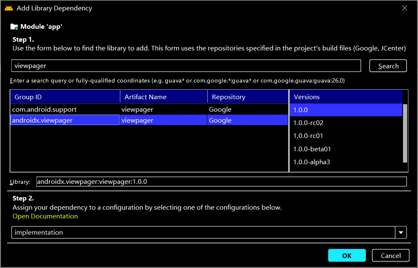Click the Versions list scrollbar
418x268 pixels.
click(x=405, y=133)
